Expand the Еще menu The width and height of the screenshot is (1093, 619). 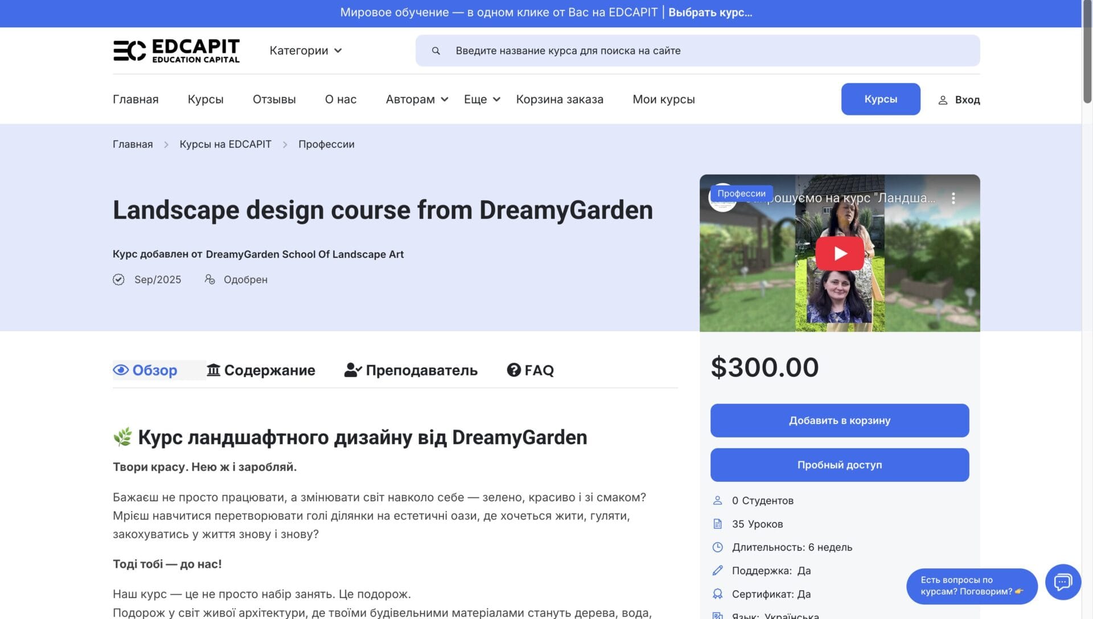tap(482, 100)
